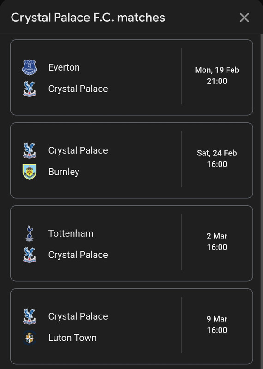The width and height of the screenshot is (263, 369).
Task: Close the Crystal Palace F.C. matches panel
Action: click(x=244, y=18)
